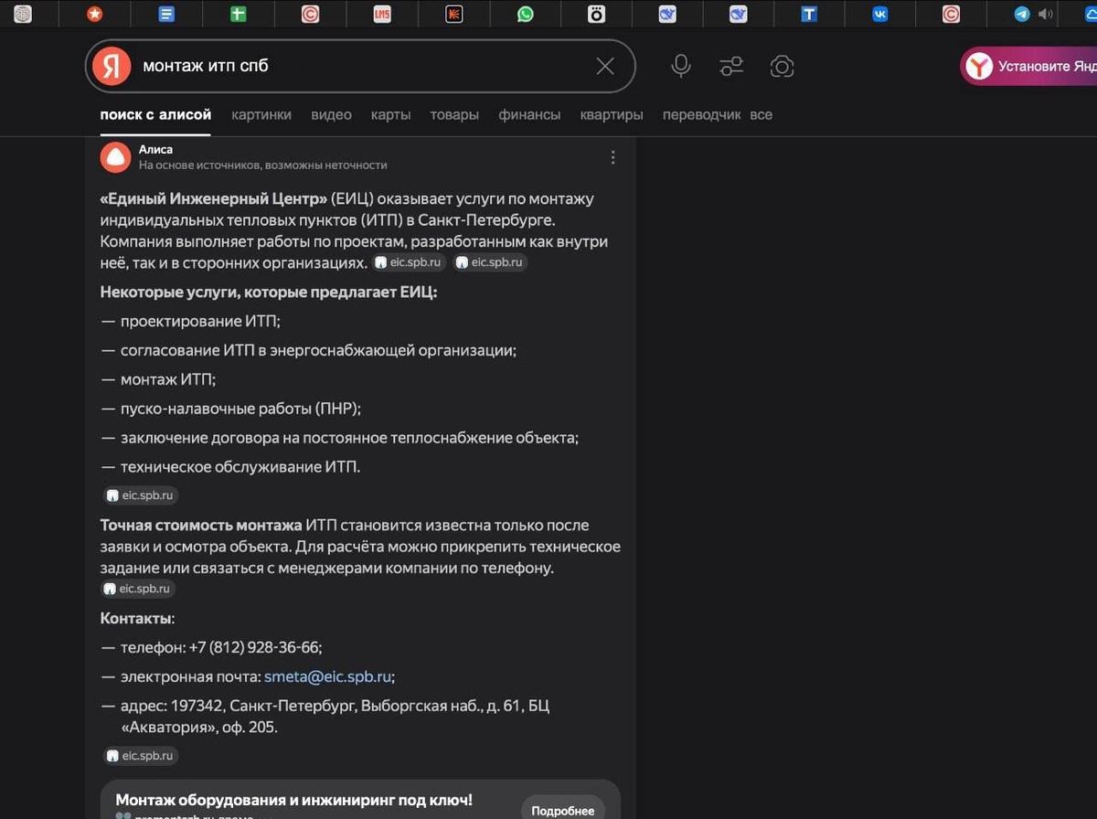This screenshot has width=1097, height=819.
Task: Open the eic.spb.ru source chip under Контакты
Action: tap(140, 756)
